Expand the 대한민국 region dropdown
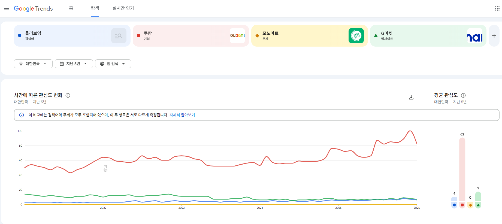Screen dimensions: 502x224 33,64
